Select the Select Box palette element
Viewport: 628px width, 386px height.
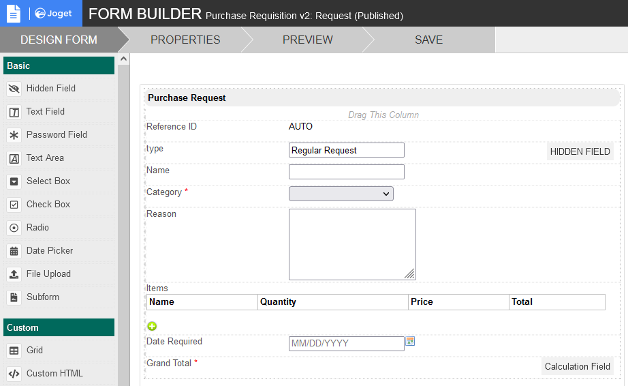tap(48, 181)
